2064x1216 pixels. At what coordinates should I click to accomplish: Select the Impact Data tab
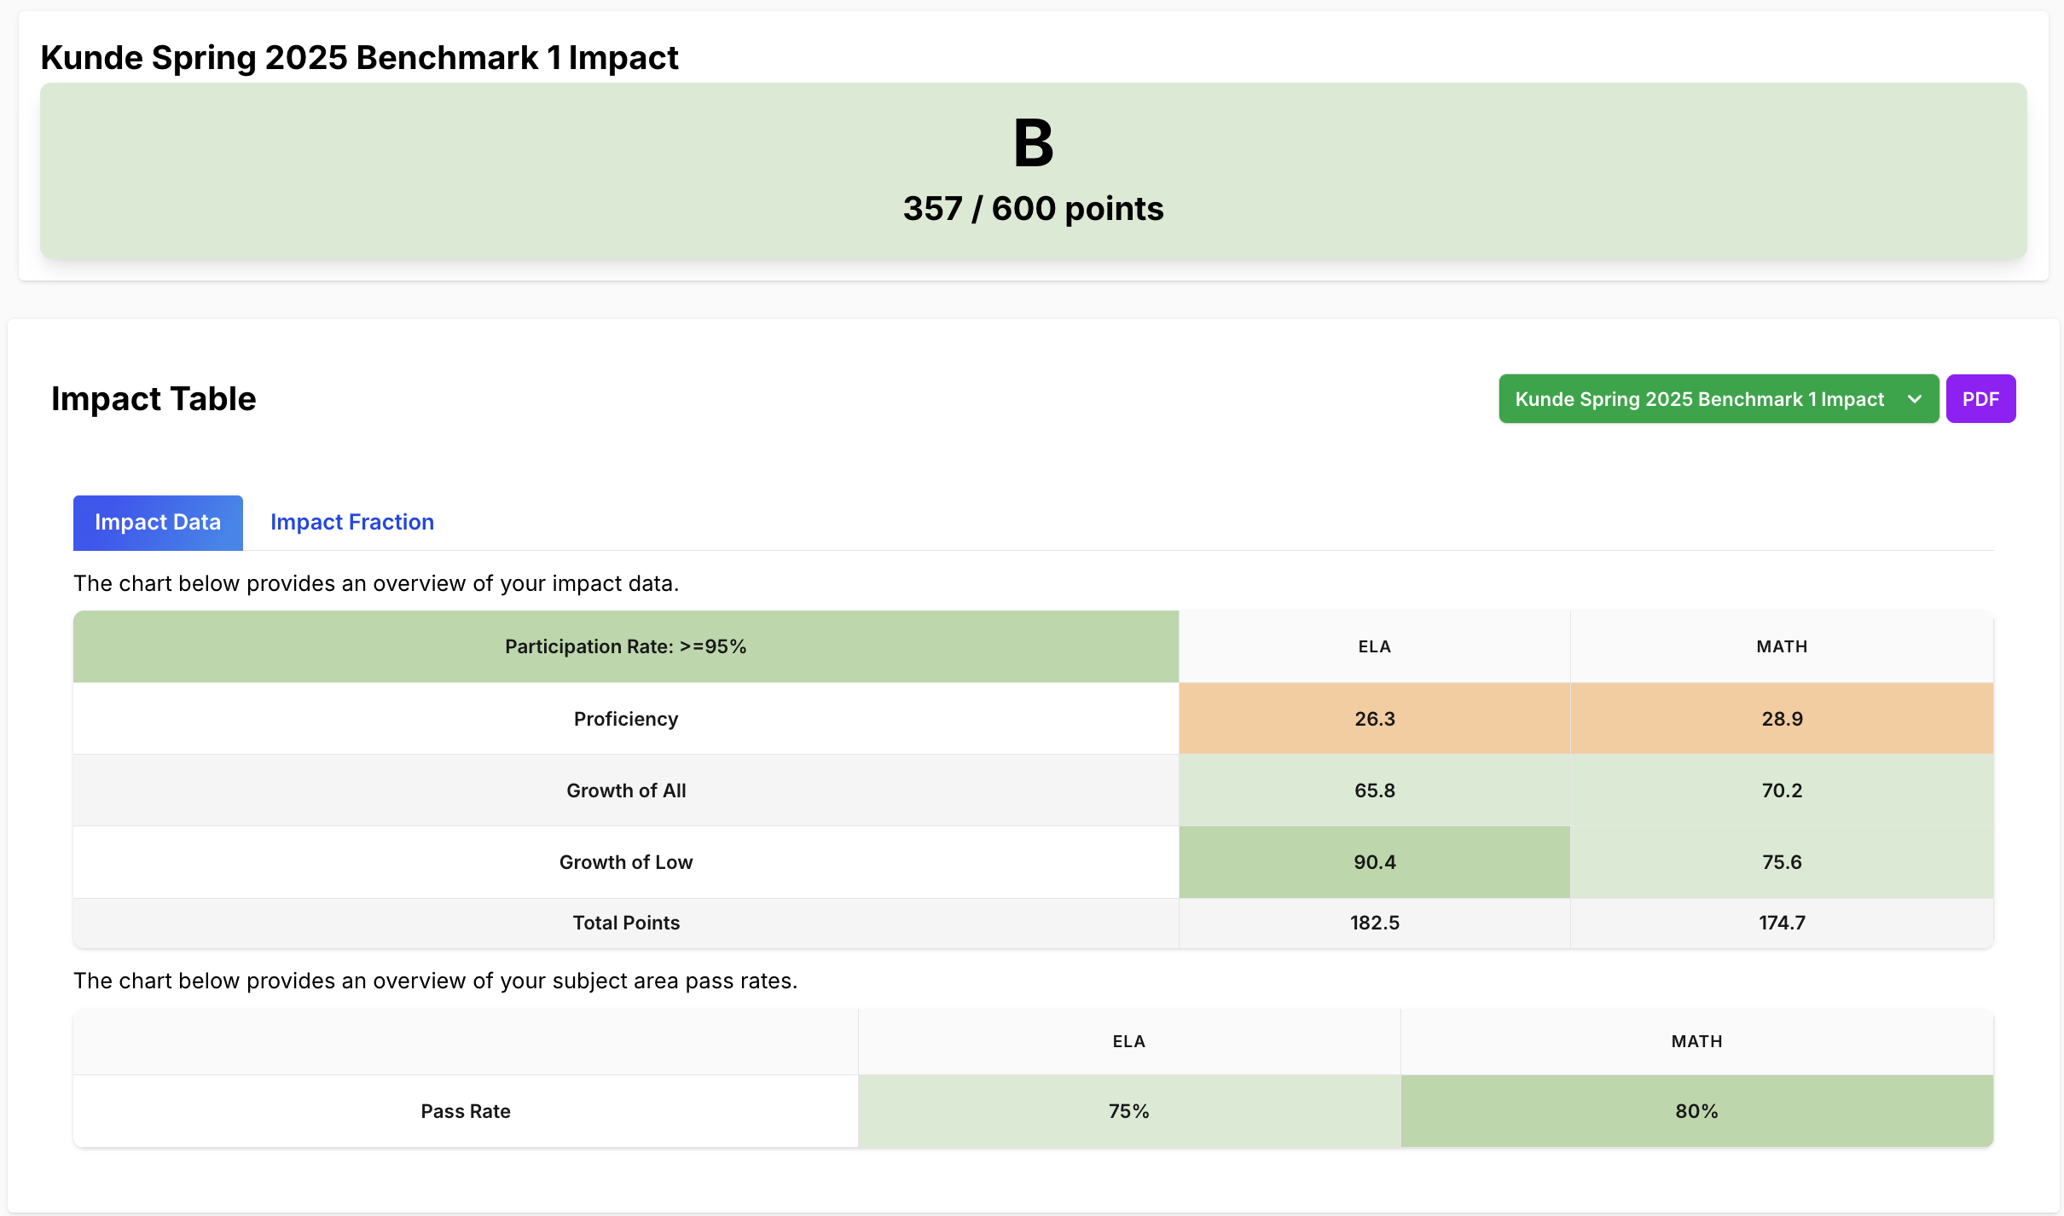pyautogui.click(x=158, y=522)
